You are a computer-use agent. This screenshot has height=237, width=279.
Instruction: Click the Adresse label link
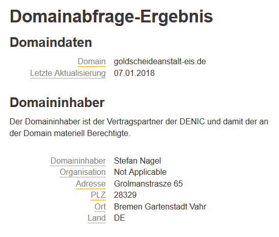[91, 183]
